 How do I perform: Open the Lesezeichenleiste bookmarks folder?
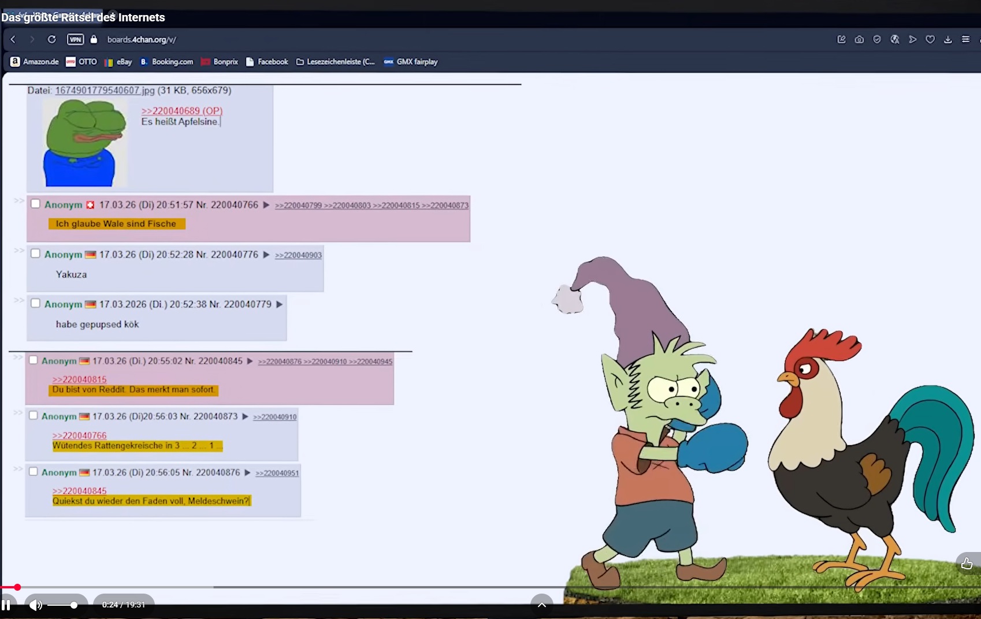(335, 62)
